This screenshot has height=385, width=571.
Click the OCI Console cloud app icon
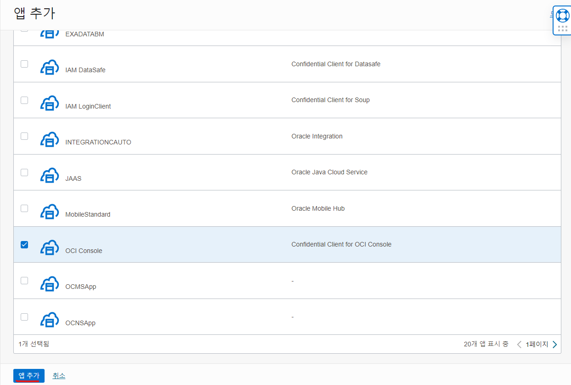(50, 247)
